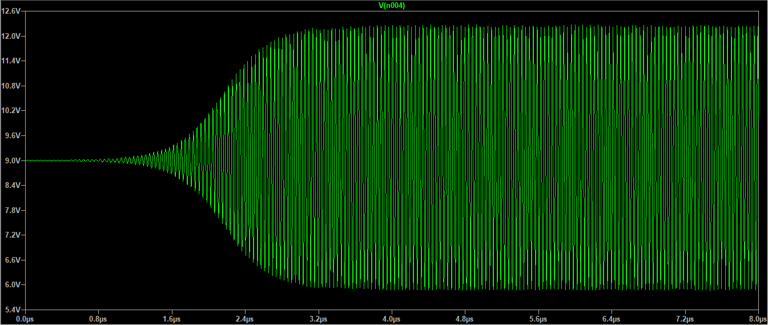Click the V(n004) trace label
The height and width of the screenshot is (325, 768).
pyautogui.click(x=392, y=5)
